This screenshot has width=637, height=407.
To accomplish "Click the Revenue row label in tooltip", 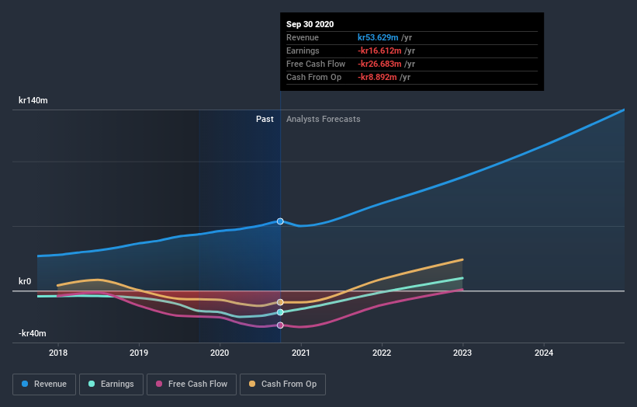I will [303, 37].
